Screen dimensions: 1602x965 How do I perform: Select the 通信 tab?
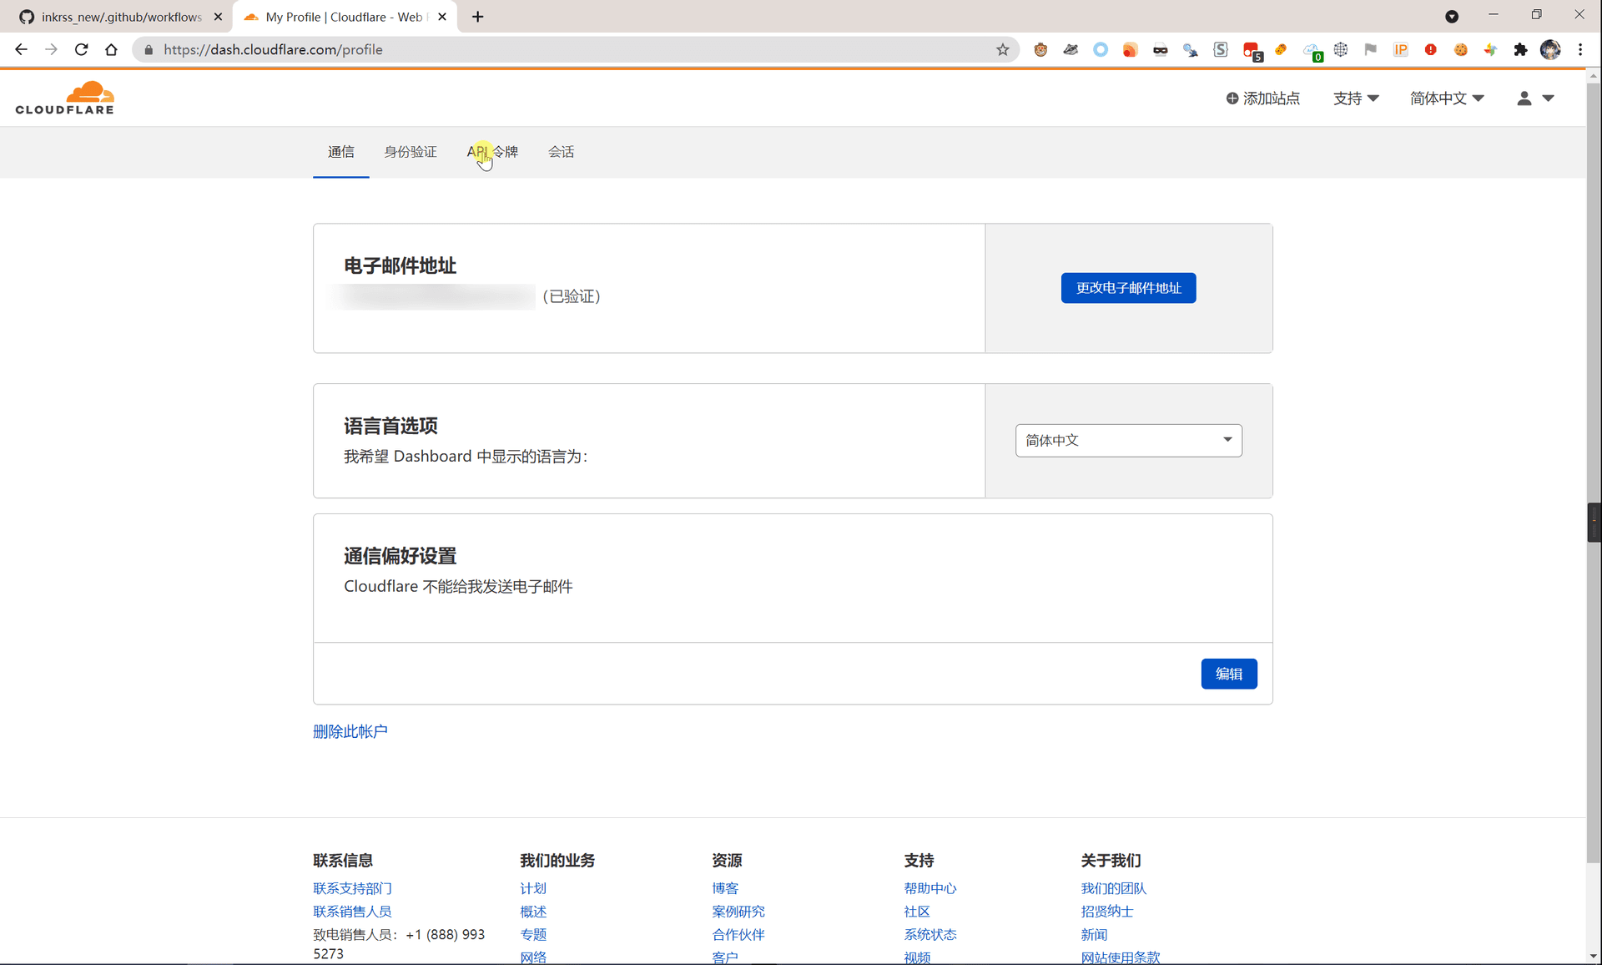pyautogui.click(x=340, y=152)
